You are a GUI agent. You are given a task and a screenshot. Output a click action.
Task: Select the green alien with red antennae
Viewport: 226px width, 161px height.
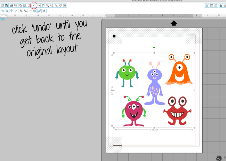pos(127,73)
